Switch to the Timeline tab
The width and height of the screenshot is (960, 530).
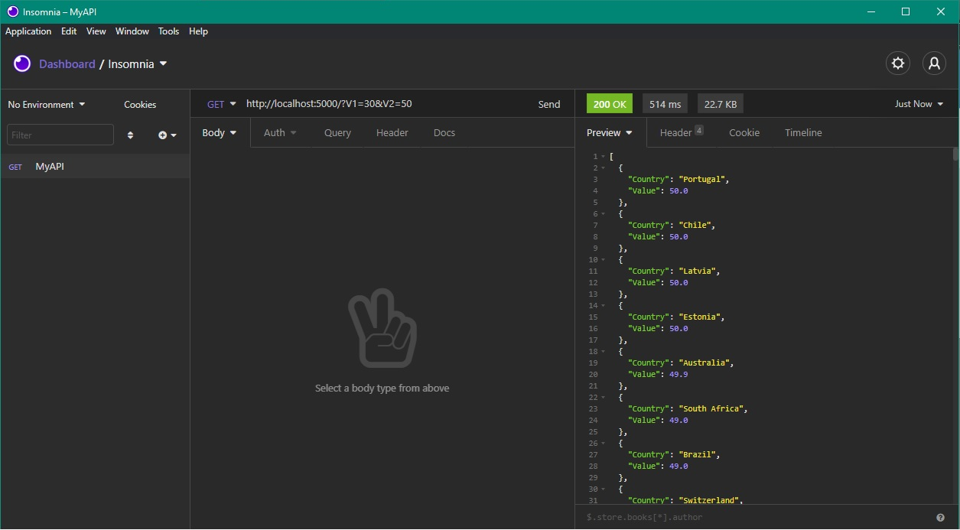click(802, 132)
